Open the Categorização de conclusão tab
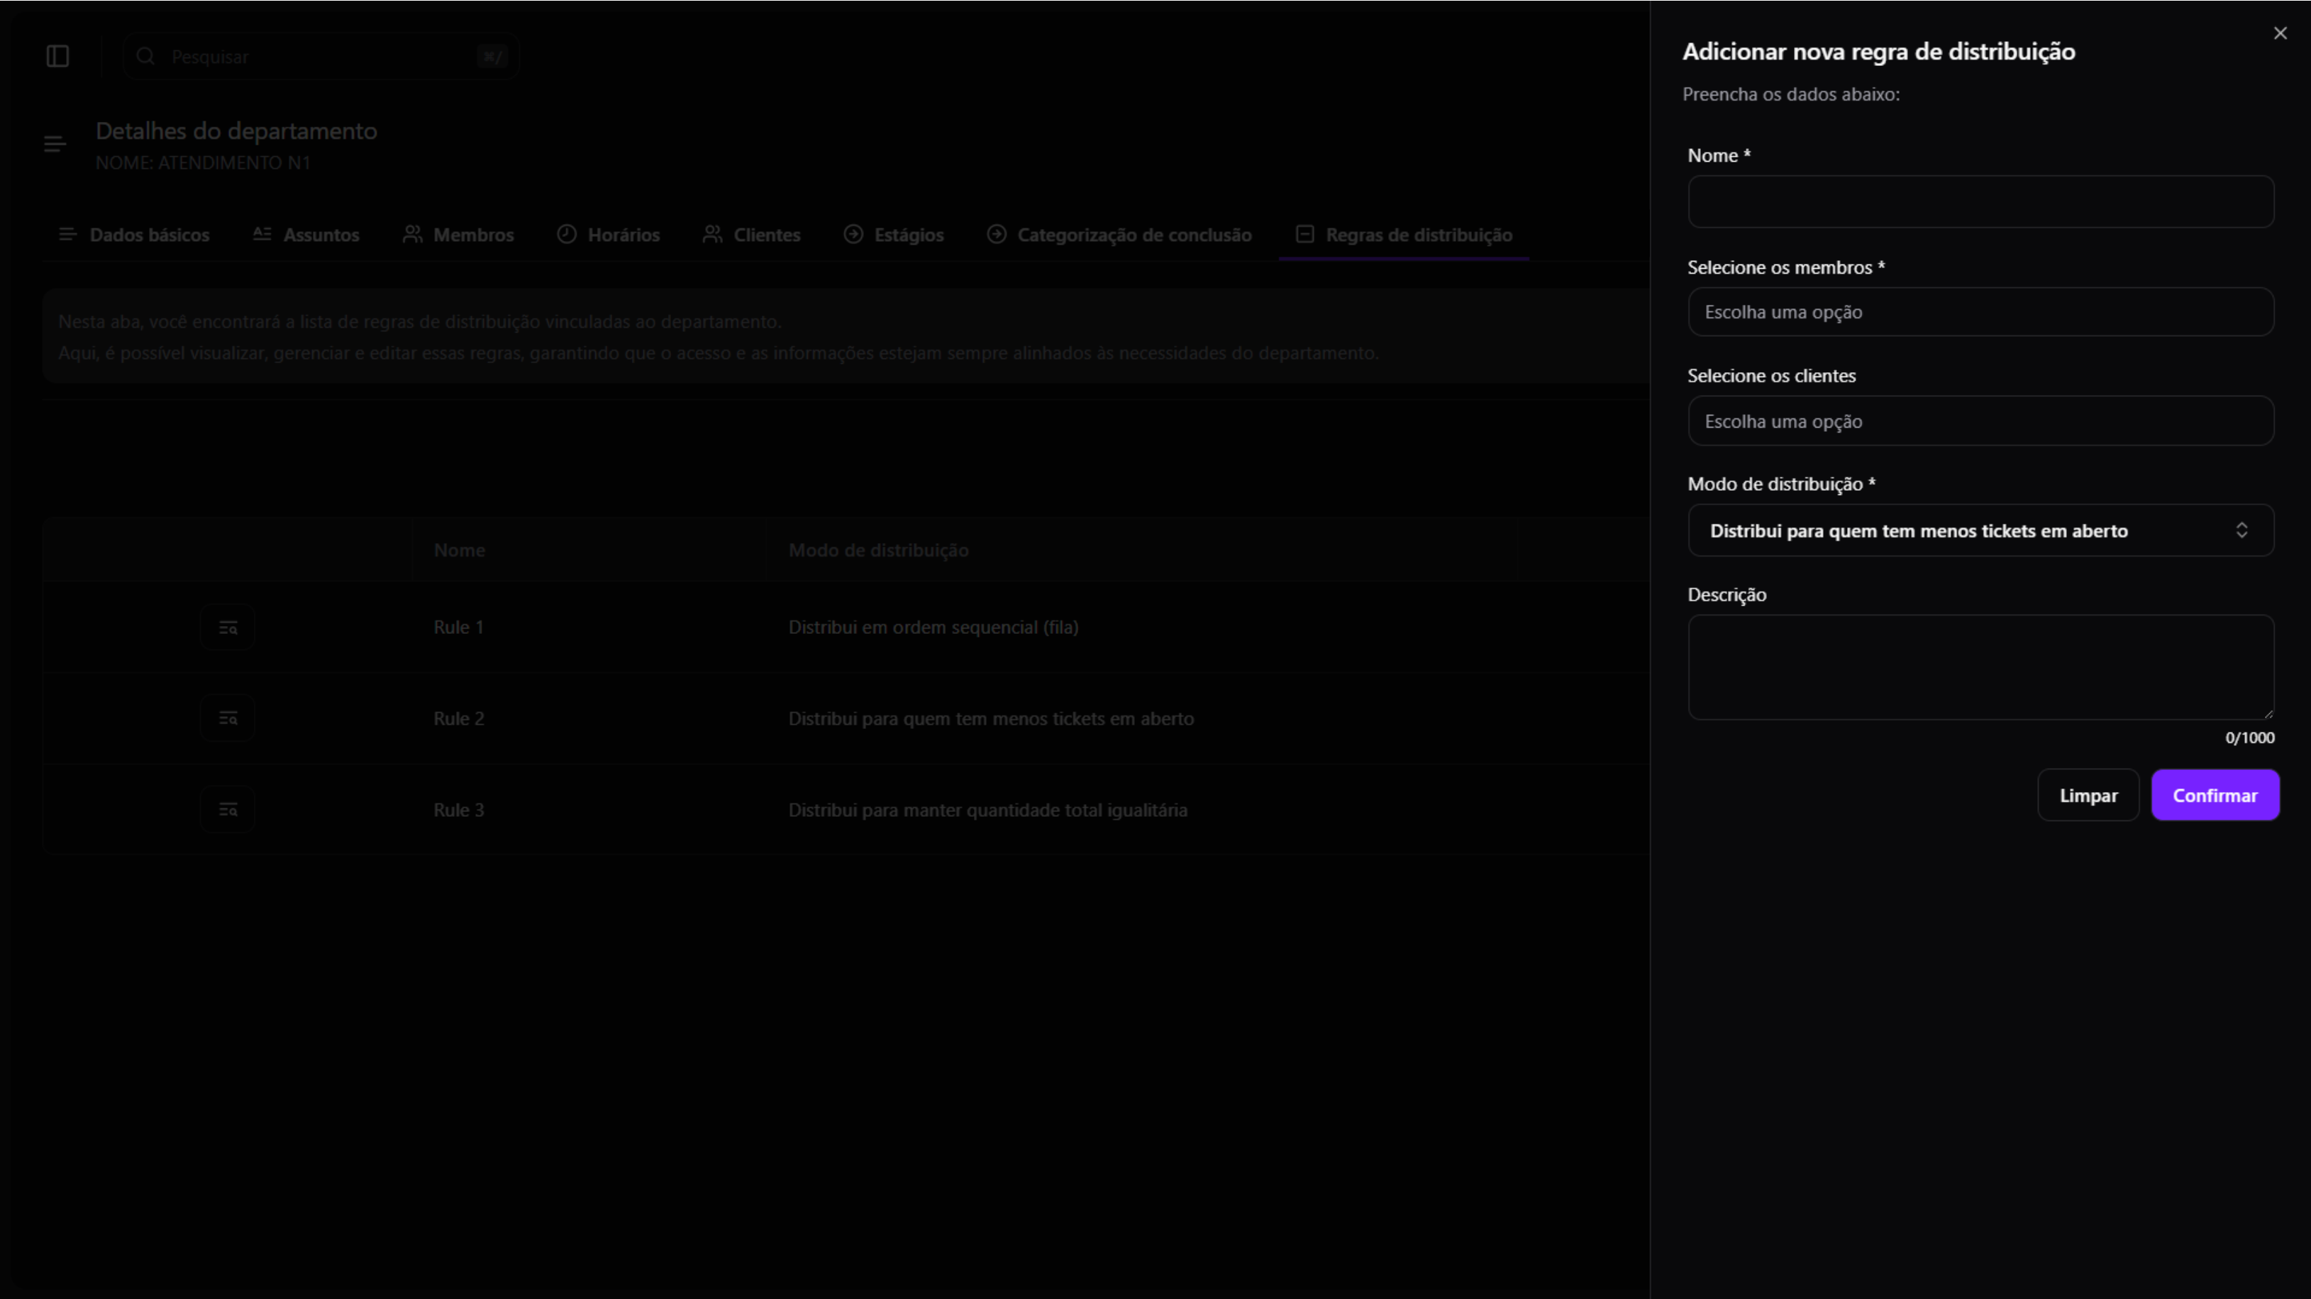2311x1299 pixels. coord(1119,235)
